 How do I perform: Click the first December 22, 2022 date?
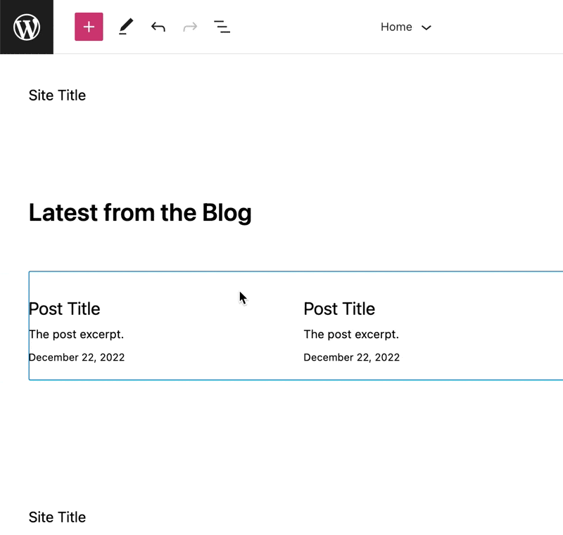tap(77, 357)
